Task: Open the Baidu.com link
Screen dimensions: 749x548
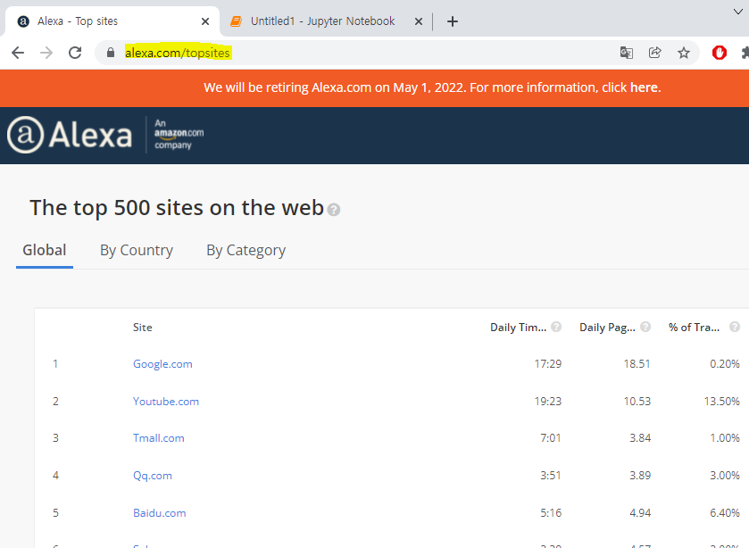Action: 160,513
